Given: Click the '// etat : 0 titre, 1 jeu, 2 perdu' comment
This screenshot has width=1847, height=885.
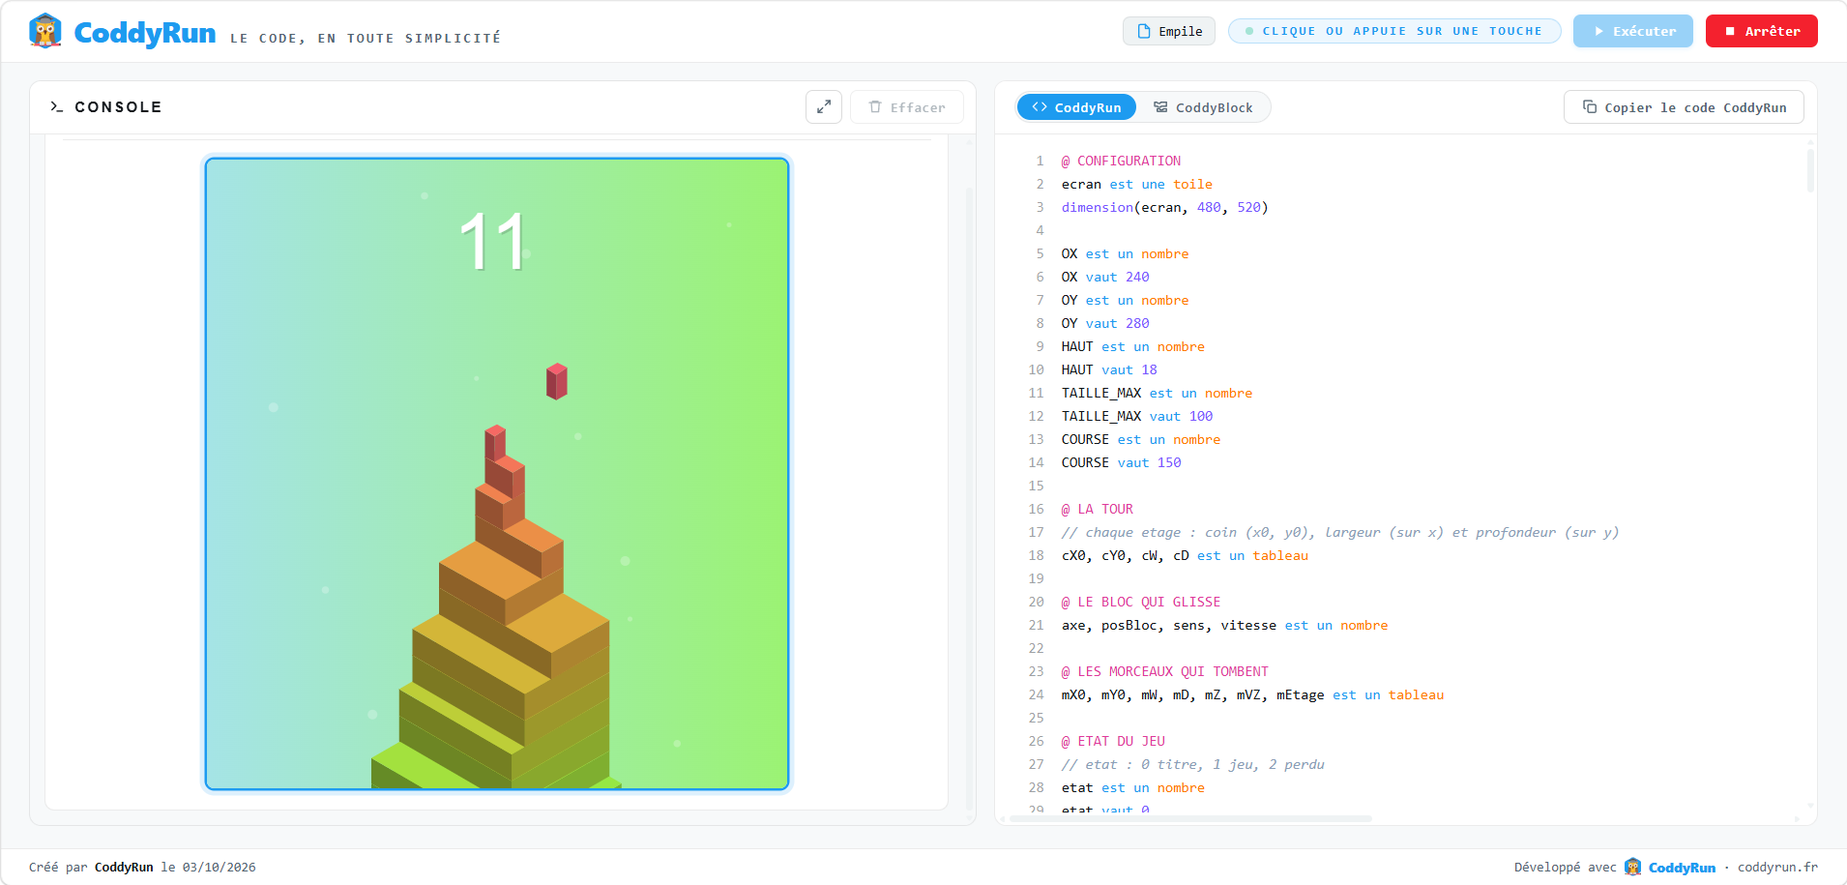Looking at the screenshot, I should tap(1192, 764).
